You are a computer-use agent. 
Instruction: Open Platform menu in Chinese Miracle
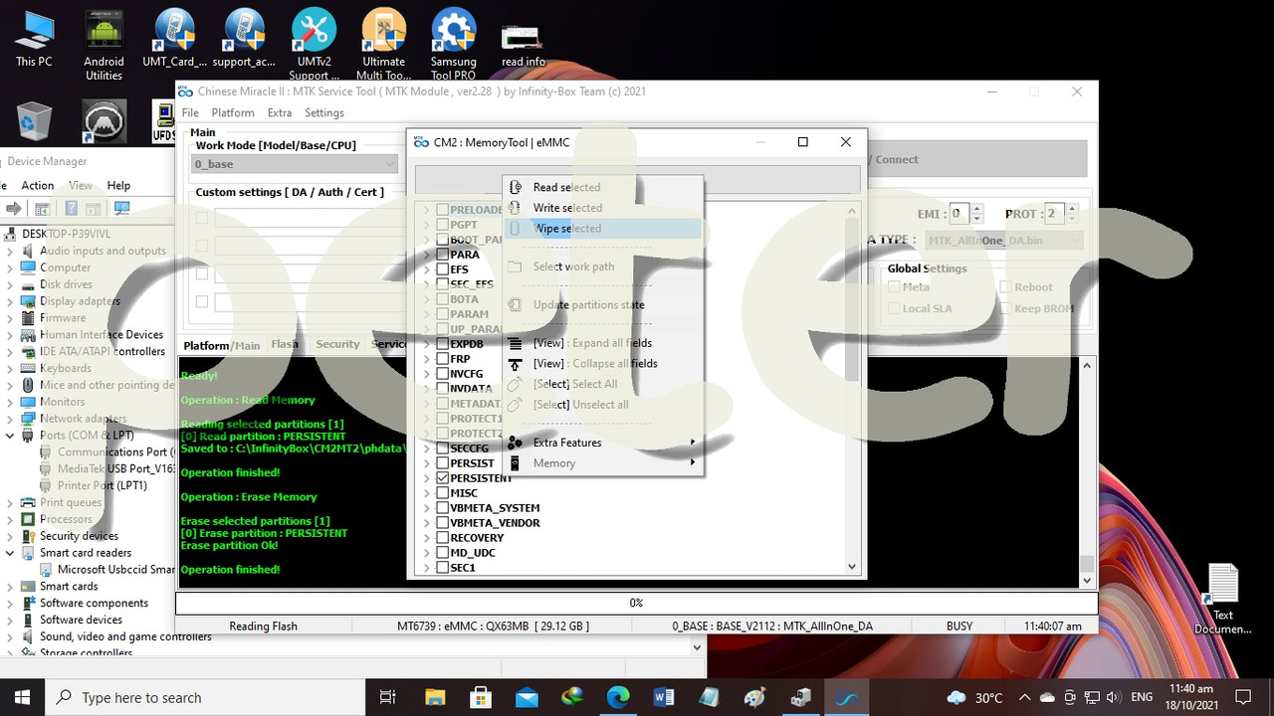(x=233, y=113)
